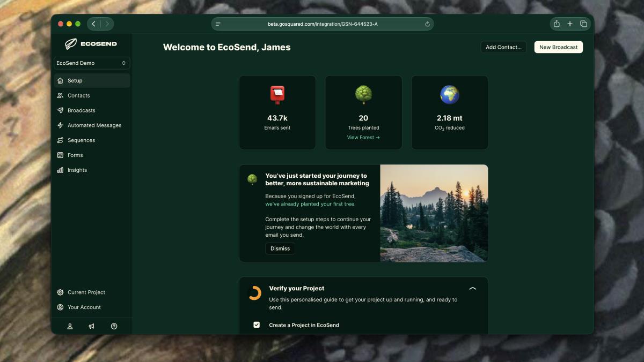Open Current Project settings
The width and height of the screenshot is (644, 362).
click(92, 292)
